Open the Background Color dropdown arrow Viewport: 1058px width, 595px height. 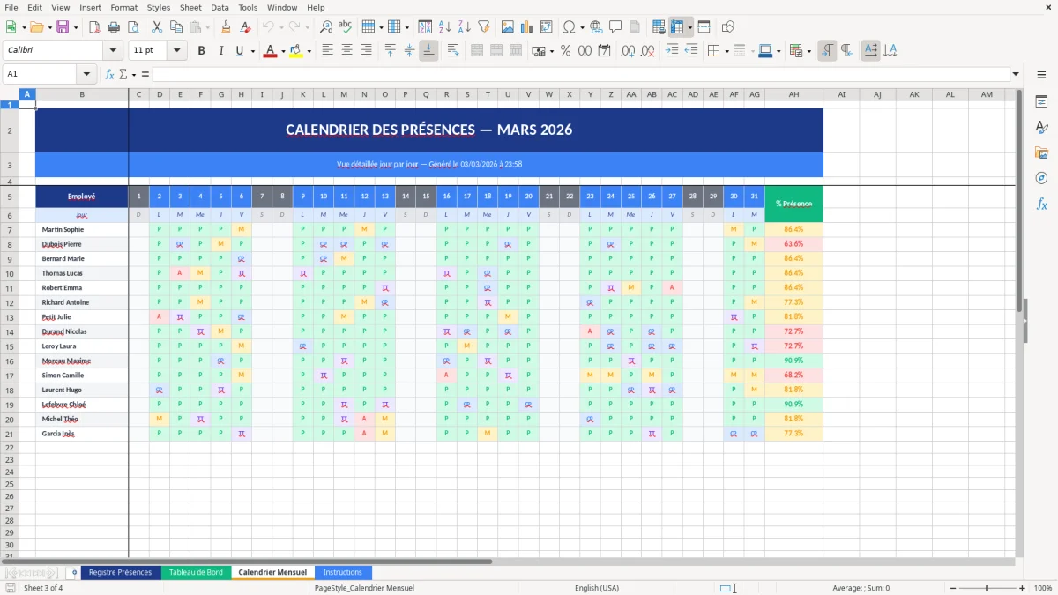click(309, 51)
